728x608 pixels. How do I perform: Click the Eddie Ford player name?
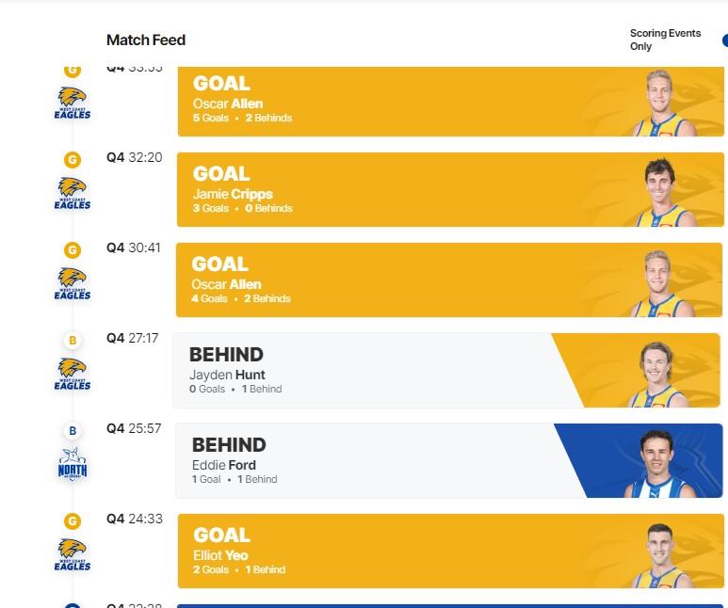tap(223, 465)
